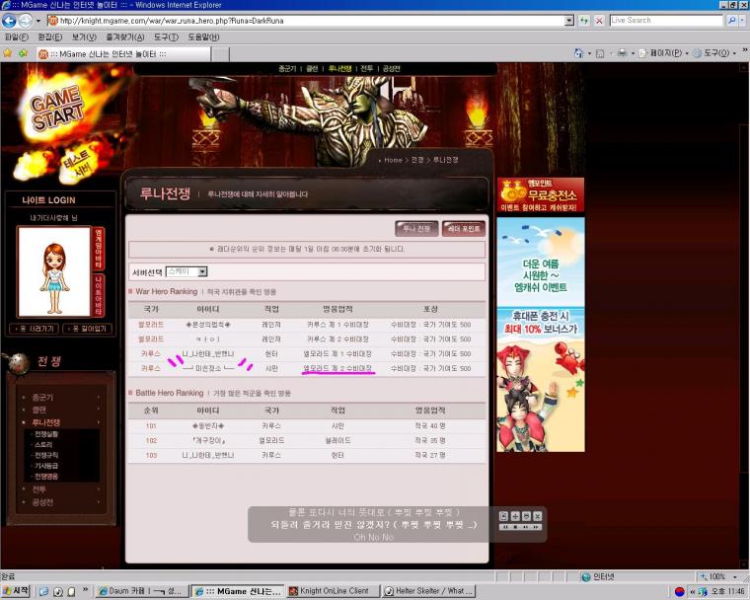Open the 편집(E) menu
The width and height of the screenshot is (750, 600).
pyautogui.click(x=49, y=37)
